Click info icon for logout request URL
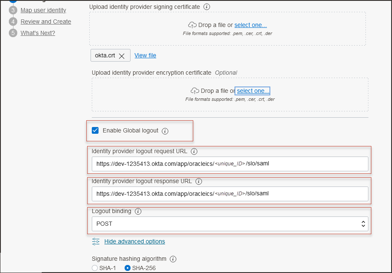Viewport: 392px width, 273px height. (194, 151)
